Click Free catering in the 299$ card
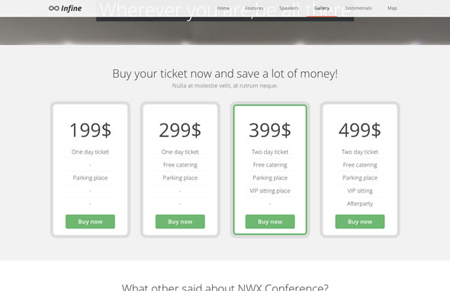Image resolution: width=450 pixels, height=291 pixels. [x=180, y=165]
